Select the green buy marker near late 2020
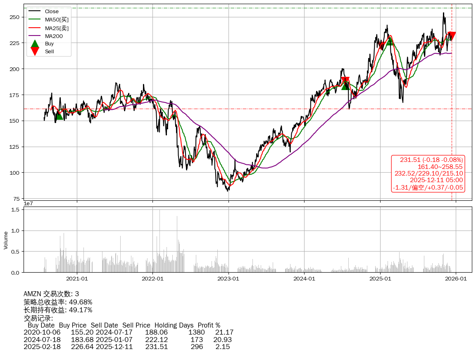Viewport: 476px width, 354px height. pos(59,116)
